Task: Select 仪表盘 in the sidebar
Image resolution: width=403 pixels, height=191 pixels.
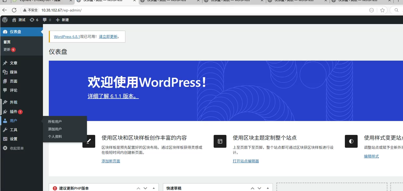Action: 21,32
